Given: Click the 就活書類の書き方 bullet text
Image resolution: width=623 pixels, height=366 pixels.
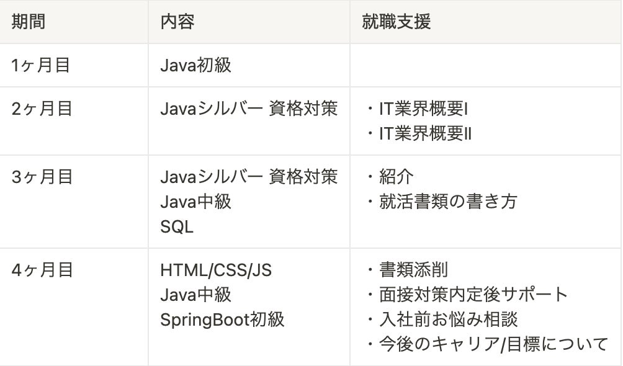Looking at the screenshot, I should pyautogui.click(x=447, y=202).
